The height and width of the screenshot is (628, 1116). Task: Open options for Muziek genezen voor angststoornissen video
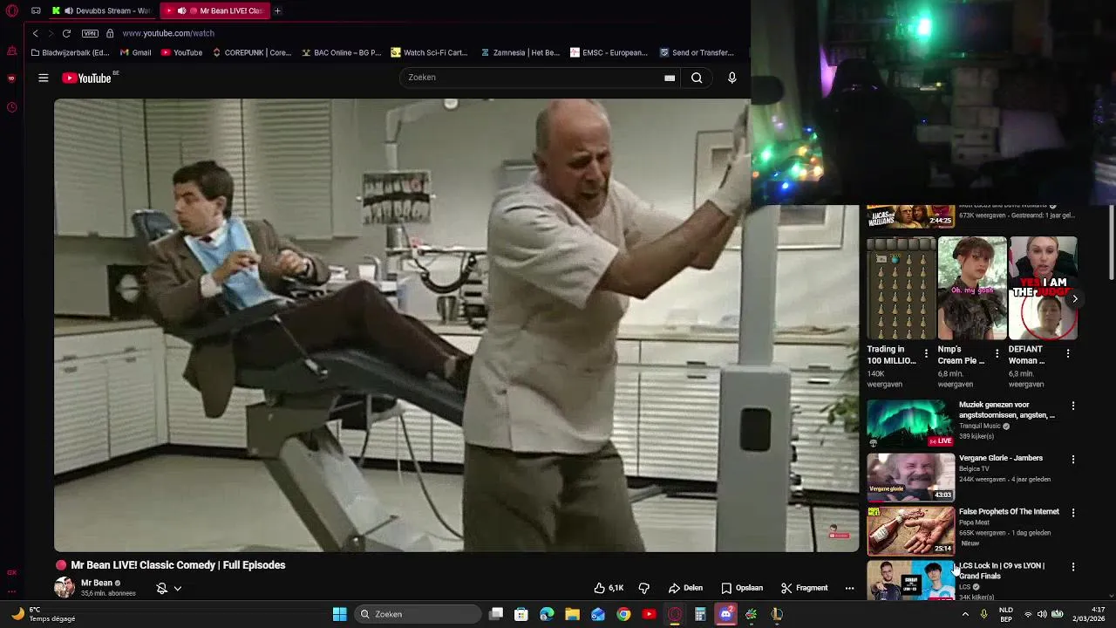click(x=1073, y=406)
